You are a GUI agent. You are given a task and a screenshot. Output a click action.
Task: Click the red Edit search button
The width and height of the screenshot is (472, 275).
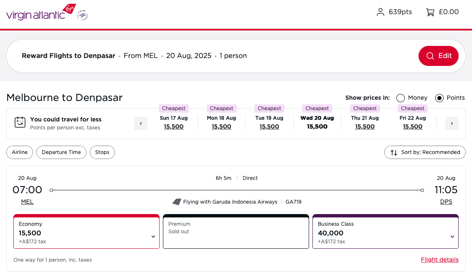coord(438,56)
